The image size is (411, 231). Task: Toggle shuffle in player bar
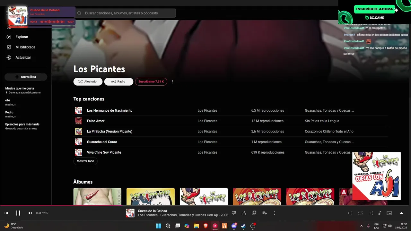pos(371,213)
